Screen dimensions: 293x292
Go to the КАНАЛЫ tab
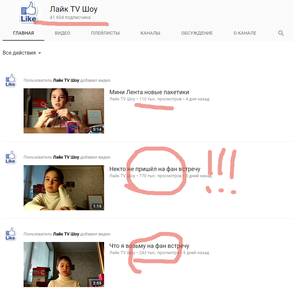point(150,33)
